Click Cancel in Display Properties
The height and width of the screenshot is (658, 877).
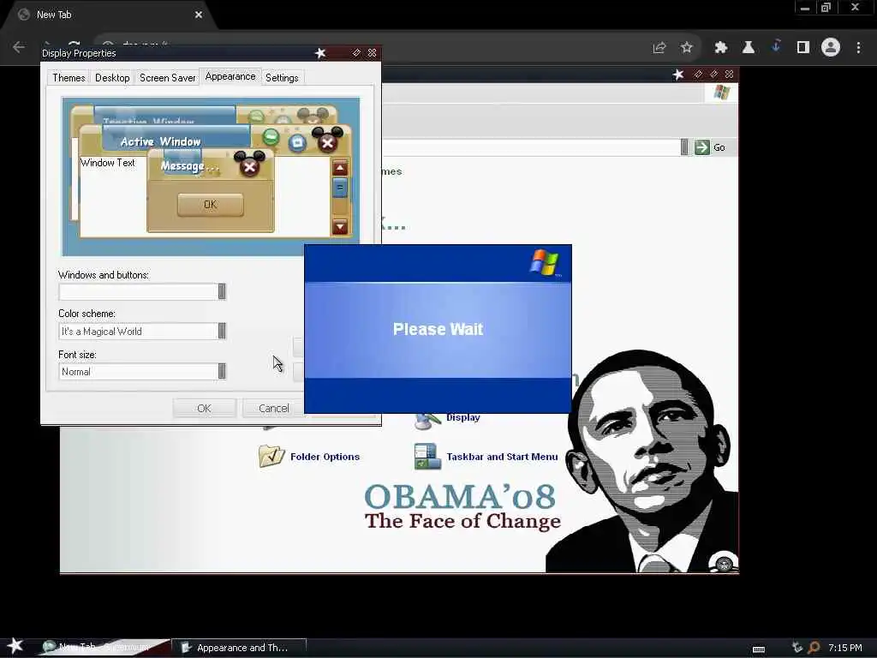[x=273, y=409]
